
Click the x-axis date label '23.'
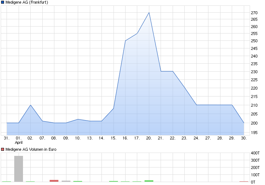(184, 138)
